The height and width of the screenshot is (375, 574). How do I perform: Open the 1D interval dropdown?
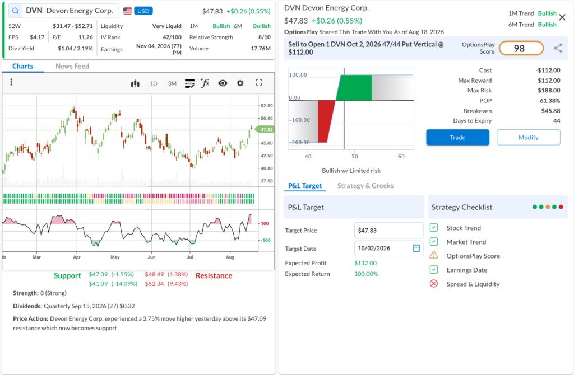[x=154, y=84]
